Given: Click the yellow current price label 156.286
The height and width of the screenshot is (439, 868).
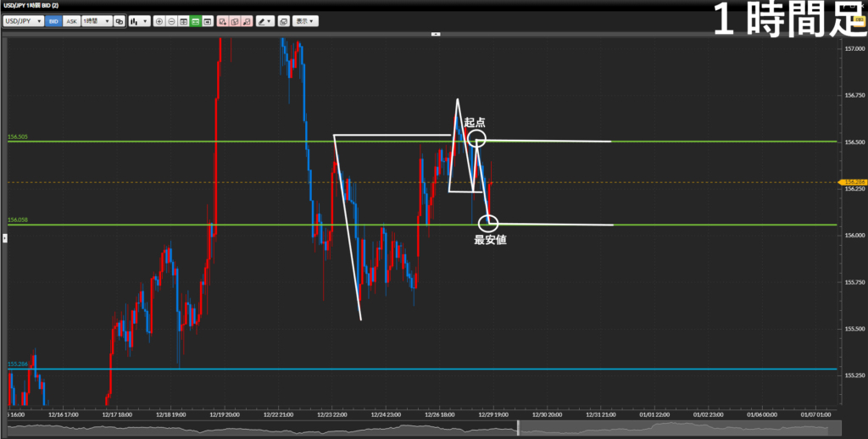Looking at the screenshot, I should [x=851, y=182].
